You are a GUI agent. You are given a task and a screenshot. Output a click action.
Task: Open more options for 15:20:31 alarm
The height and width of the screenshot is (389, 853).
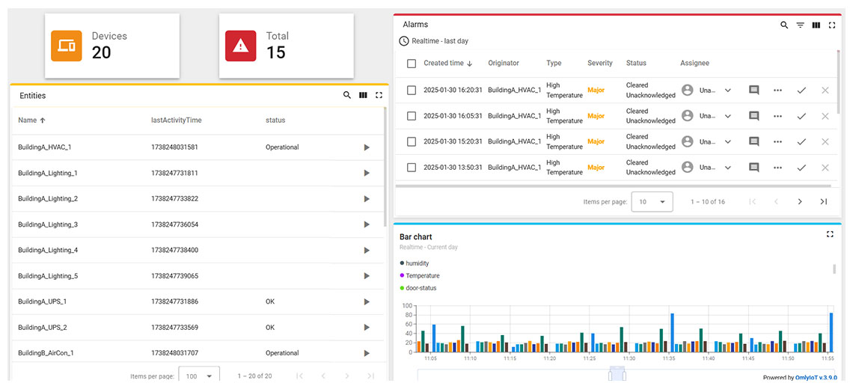tap(777, 142)
